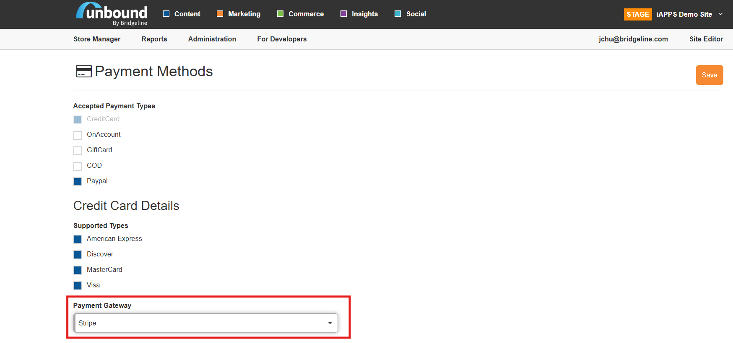Click the purple square icon beside Insights
Screen dimensions: 733x343
pyautogui.click(x=343, y=14)
